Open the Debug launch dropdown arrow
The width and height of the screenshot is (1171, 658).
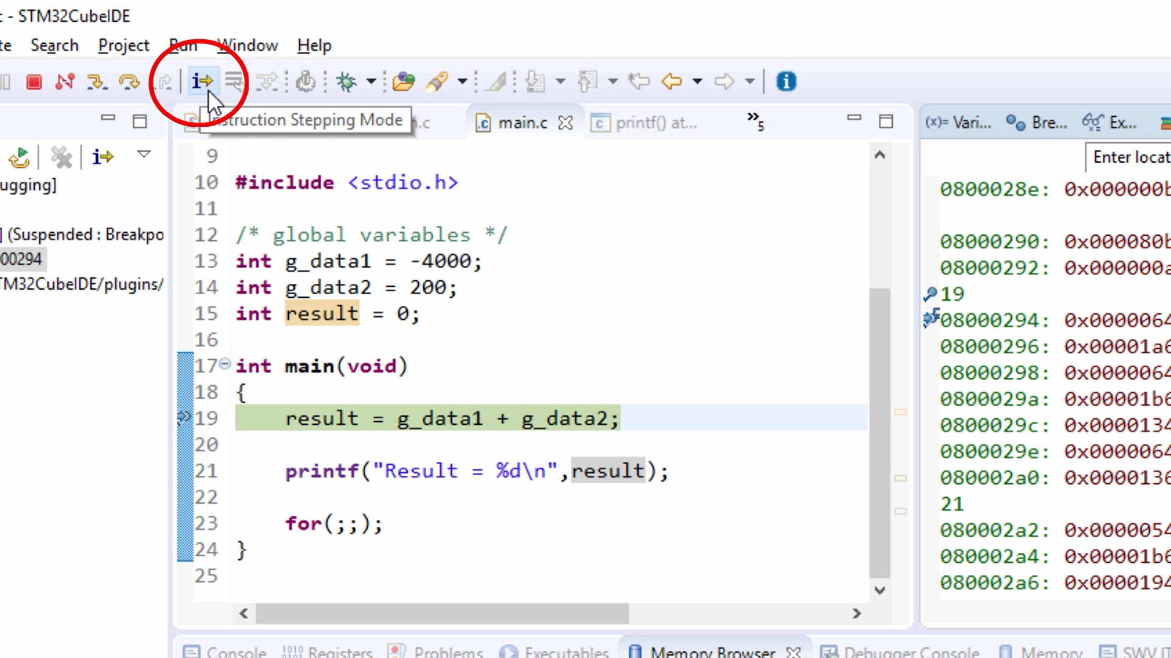[x=371, y=82]
